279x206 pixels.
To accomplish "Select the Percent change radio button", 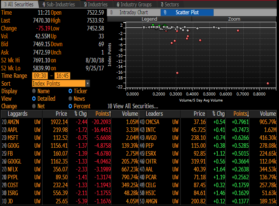I will 70,106.
